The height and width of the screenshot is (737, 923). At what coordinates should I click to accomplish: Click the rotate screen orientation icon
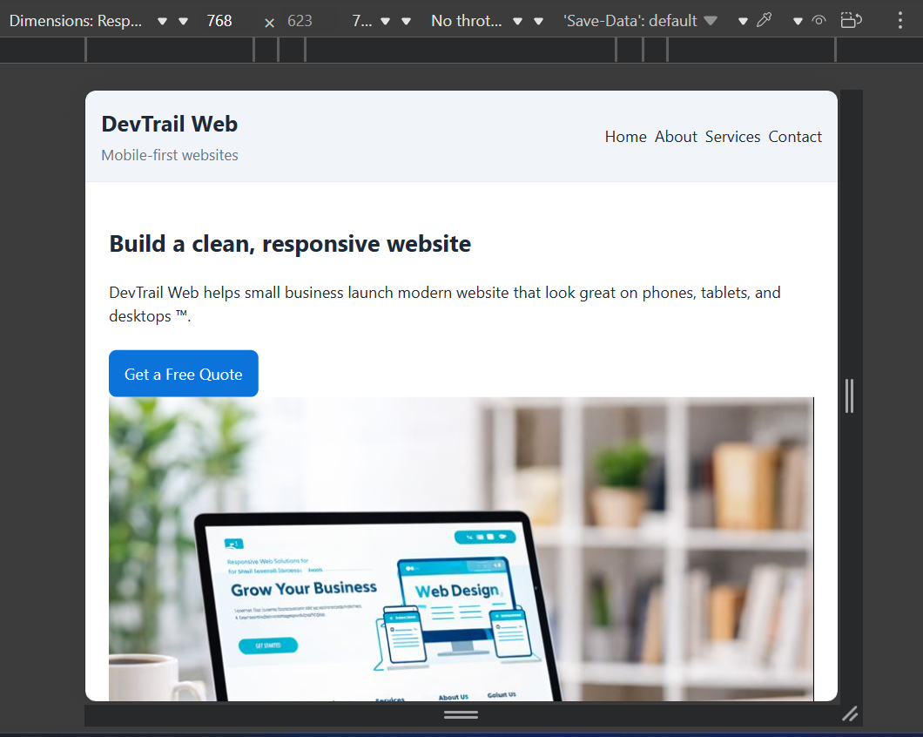[852, 21]
